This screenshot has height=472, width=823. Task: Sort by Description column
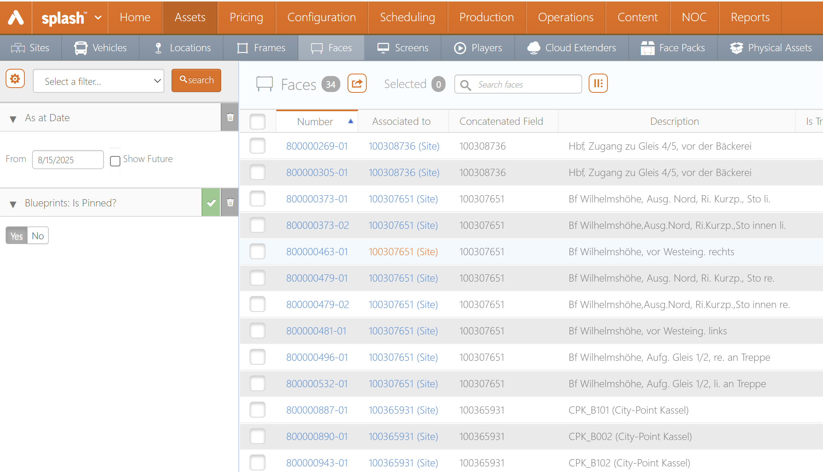coord(674,121)
